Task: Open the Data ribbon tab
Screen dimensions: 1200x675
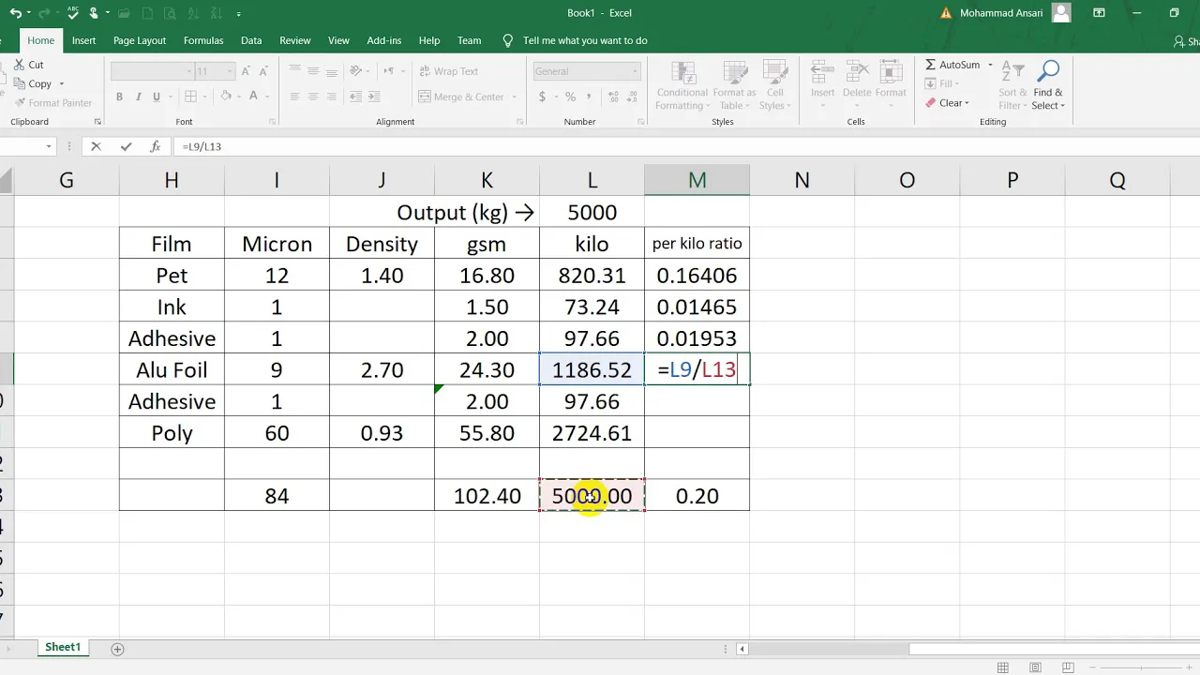Action: coord(251,40)
